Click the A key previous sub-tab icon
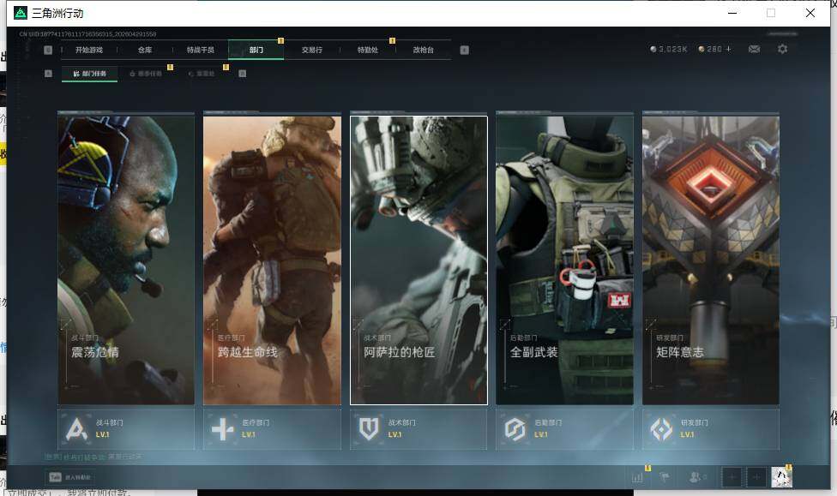The width and height of the screenshot is (837, 496). 48,74
